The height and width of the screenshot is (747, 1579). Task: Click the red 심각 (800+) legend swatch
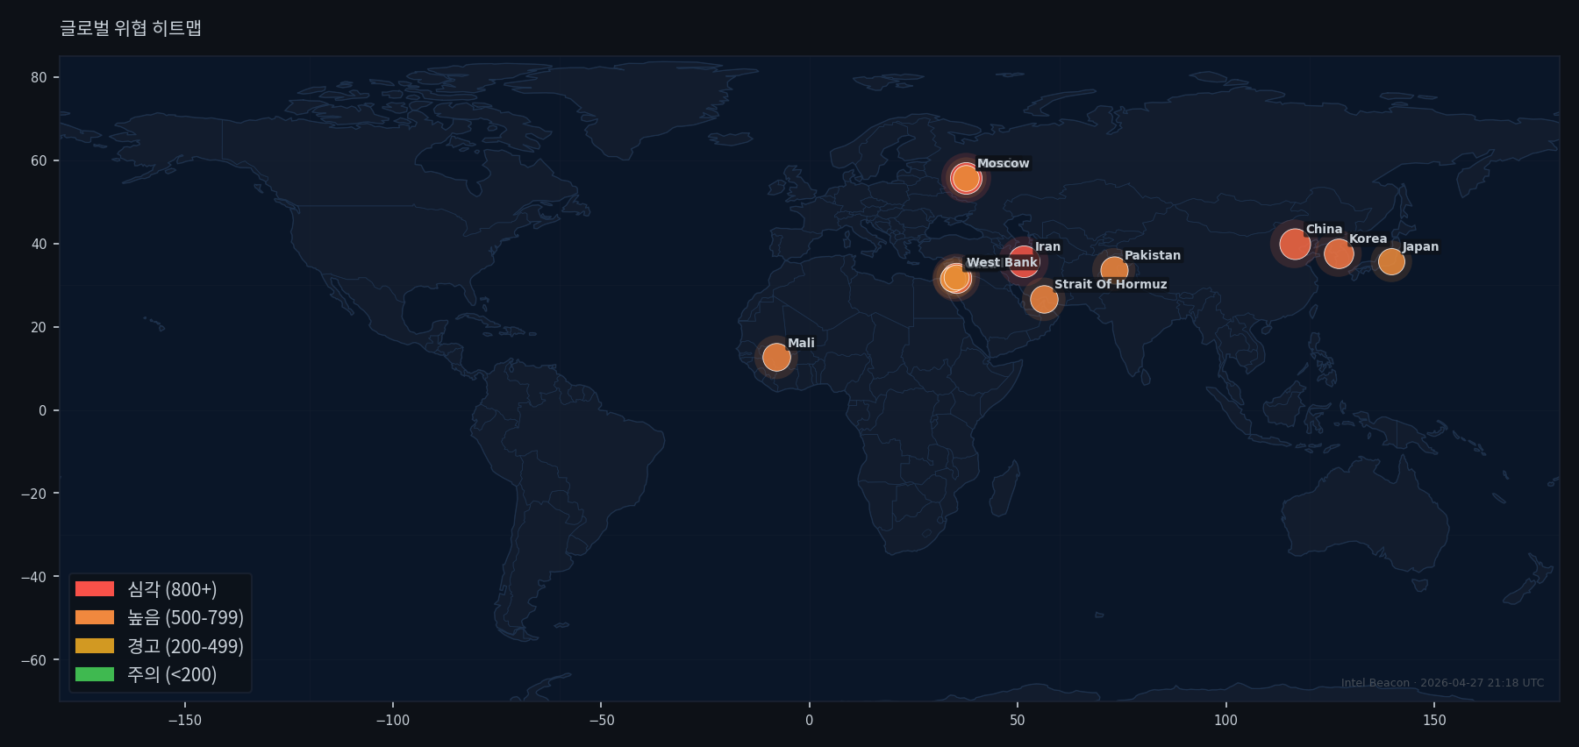(95, 589)
